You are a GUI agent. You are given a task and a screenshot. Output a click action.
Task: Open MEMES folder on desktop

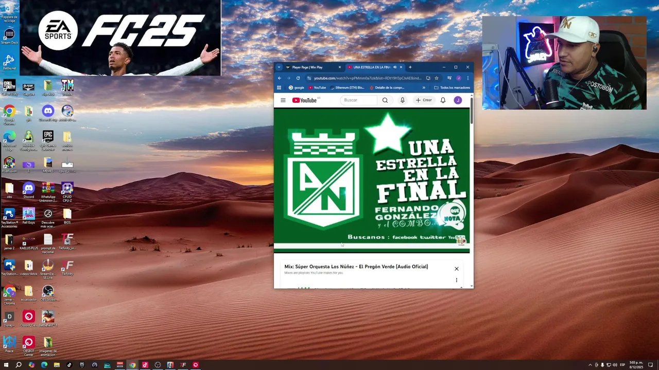point(48,165)
